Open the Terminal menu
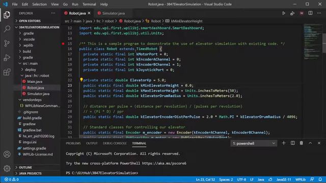This screenshot has height=183, width=326. (x=89, y=4)
